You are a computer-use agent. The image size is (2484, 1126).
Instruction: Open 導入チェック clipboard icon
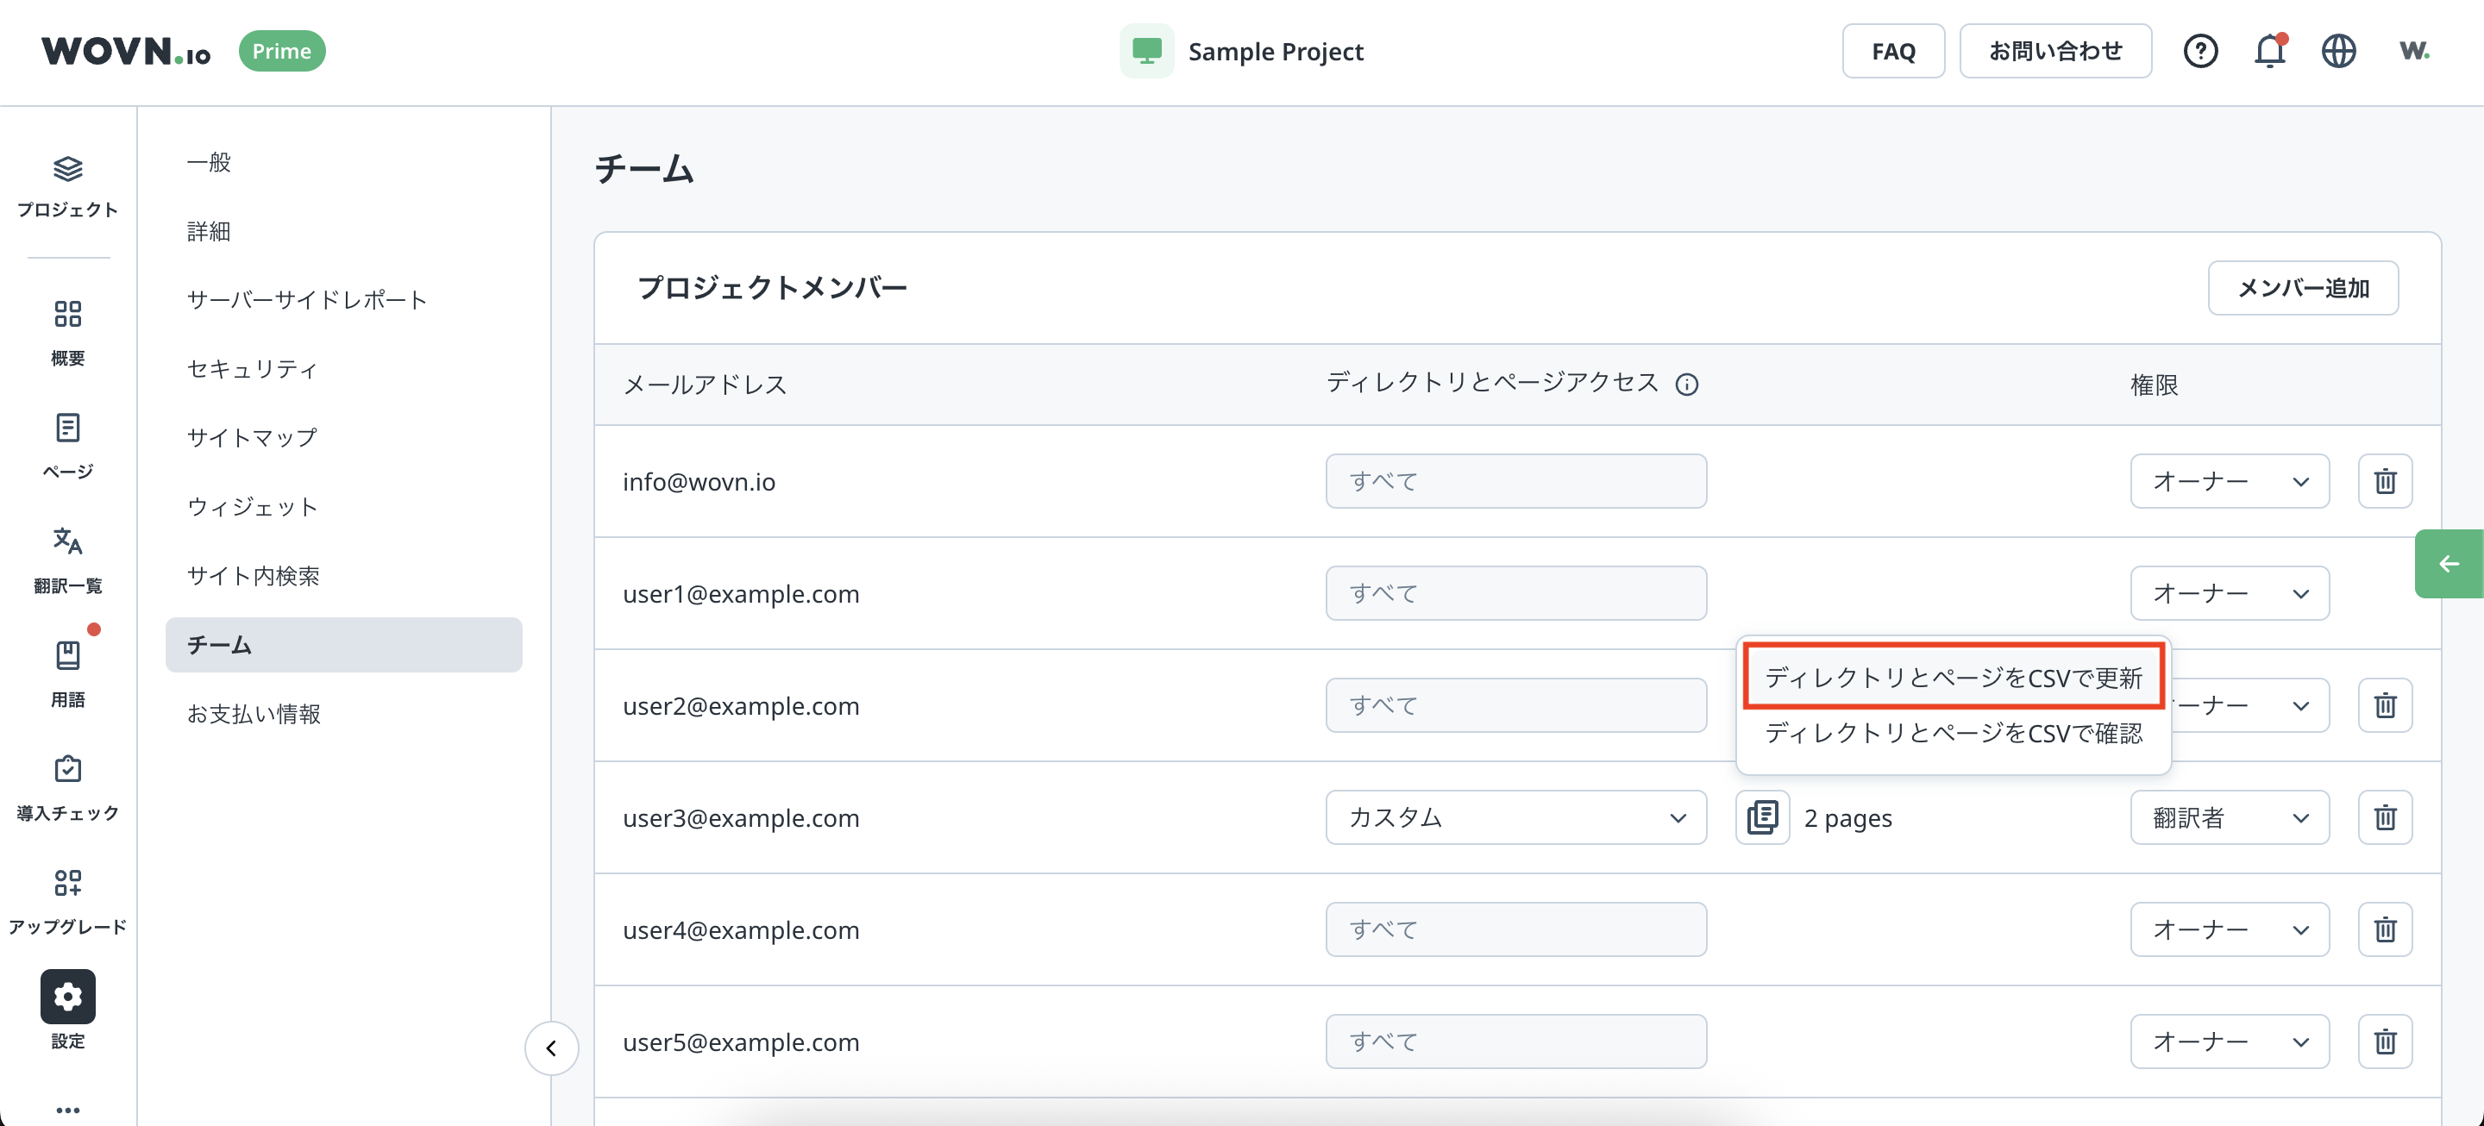coord(67,769)
